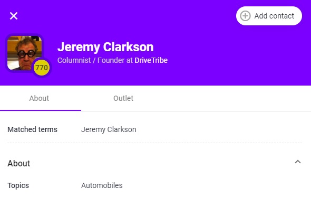
Task: Click the dashed divider below Matched terms
Action: point(154,143)
